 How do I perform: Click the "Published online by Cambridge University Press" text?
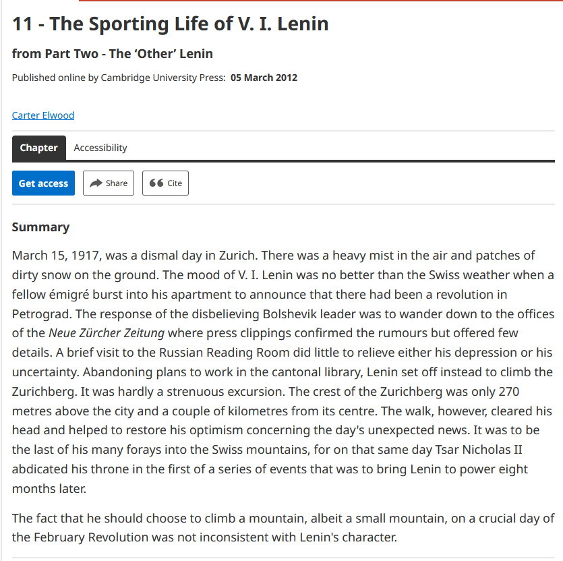[119, 78]
